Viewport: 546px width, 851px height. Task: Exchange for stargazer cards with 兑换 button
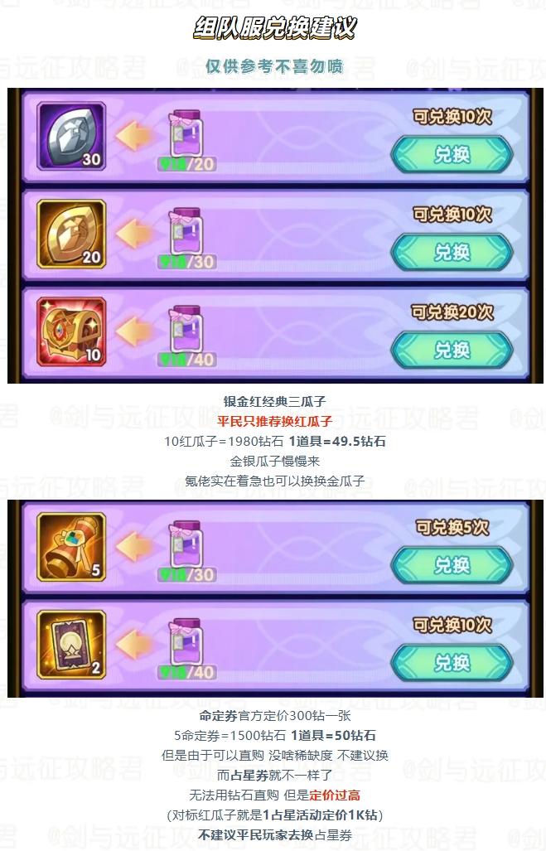(452, 663)
